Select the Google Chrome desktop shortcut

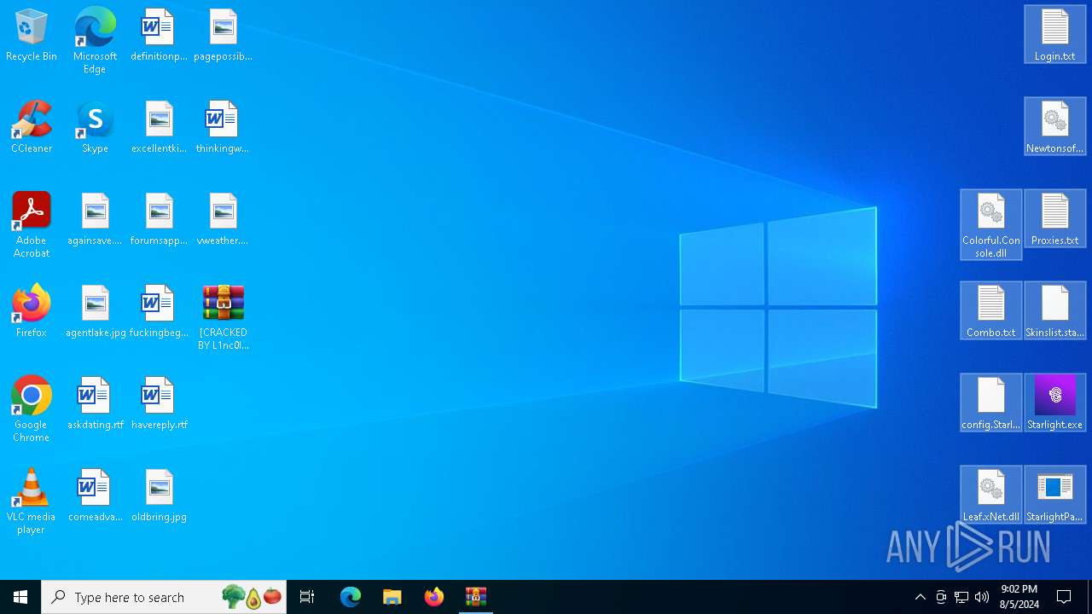(x=32, y=409)
